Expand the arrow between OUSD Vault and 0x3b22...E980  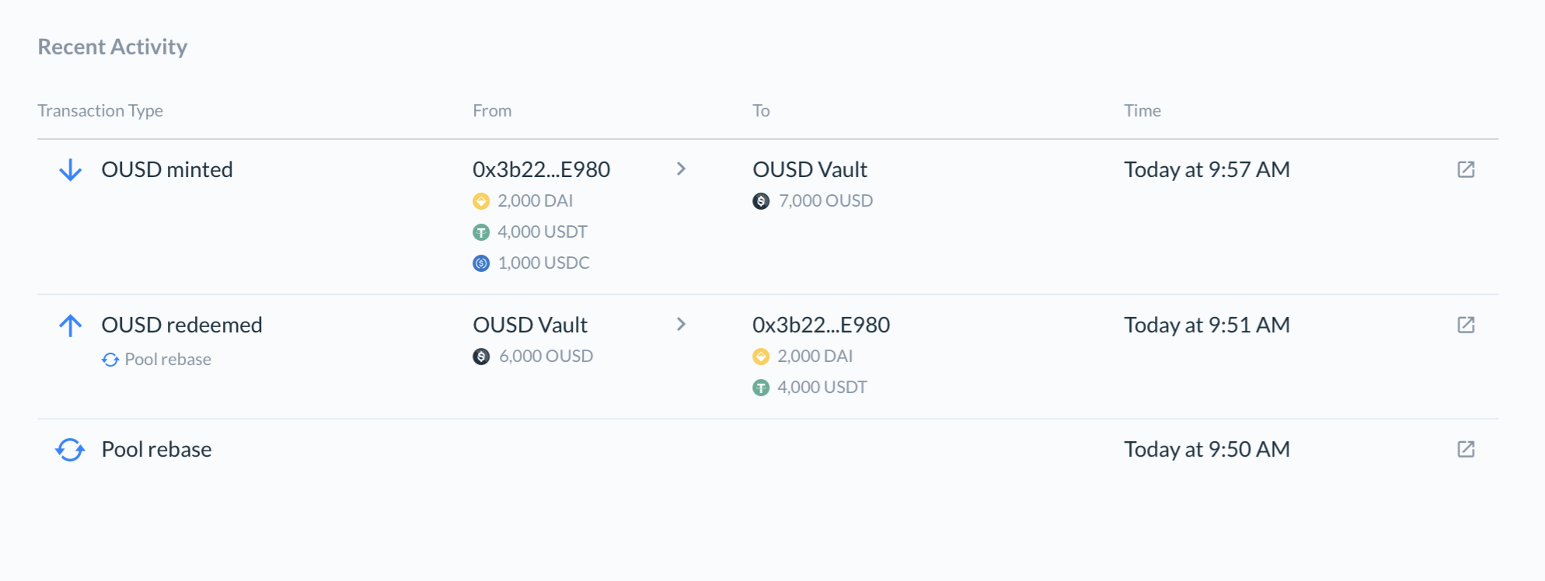[681, 324]
